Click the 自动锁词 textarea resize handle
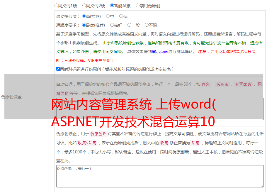The image size is (267, 193). point(262,118)
